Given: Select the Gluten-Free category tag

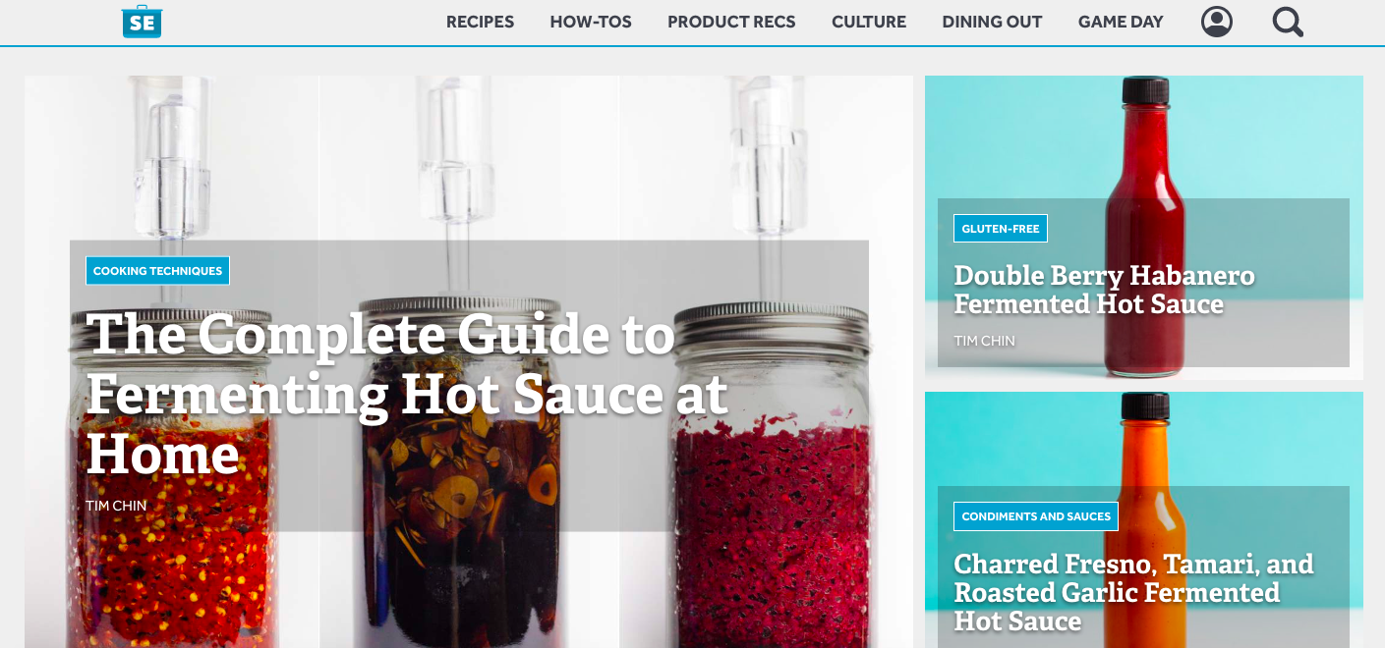Looking at the screenshot, I should click(x=1001, y=229).
